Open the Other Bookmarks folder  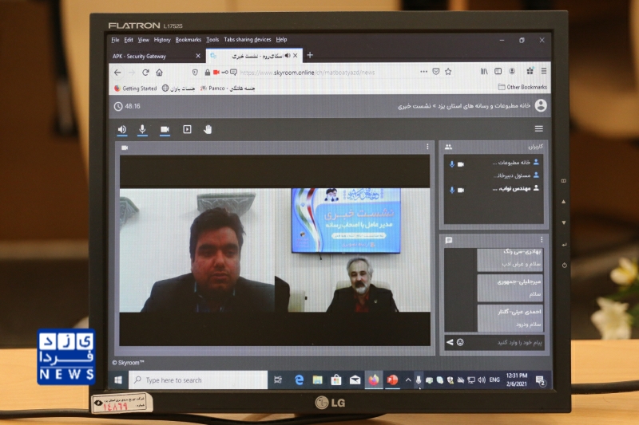point(523,87)
